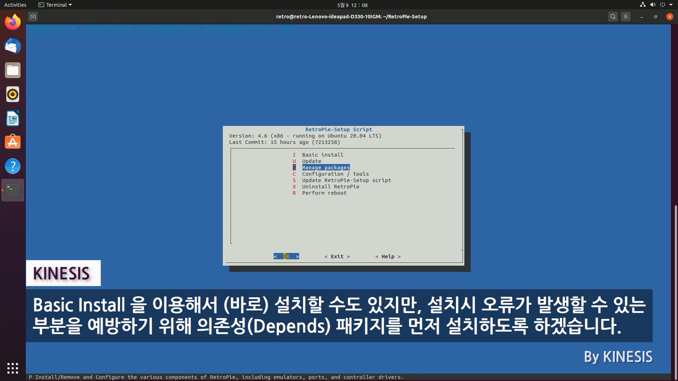Open new terminal tab icon
Screen dimensions: 678x381
[x=33, y=17]
